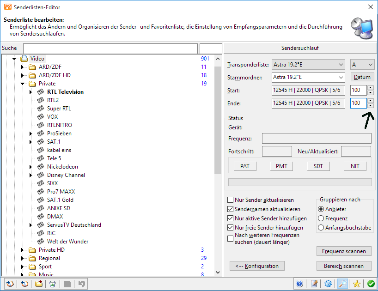The height and width of the screenshot is (291, 378).
Task: Expand the Private HD folder
Action: [23, 250]
